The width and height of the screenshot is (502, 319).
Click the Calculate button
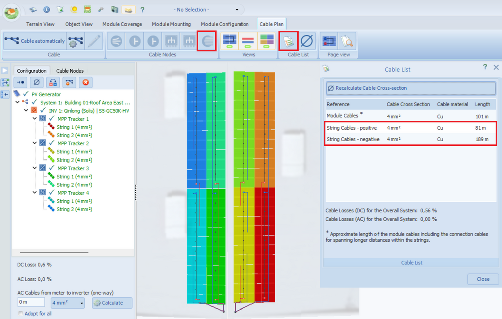tap(112, 303)
